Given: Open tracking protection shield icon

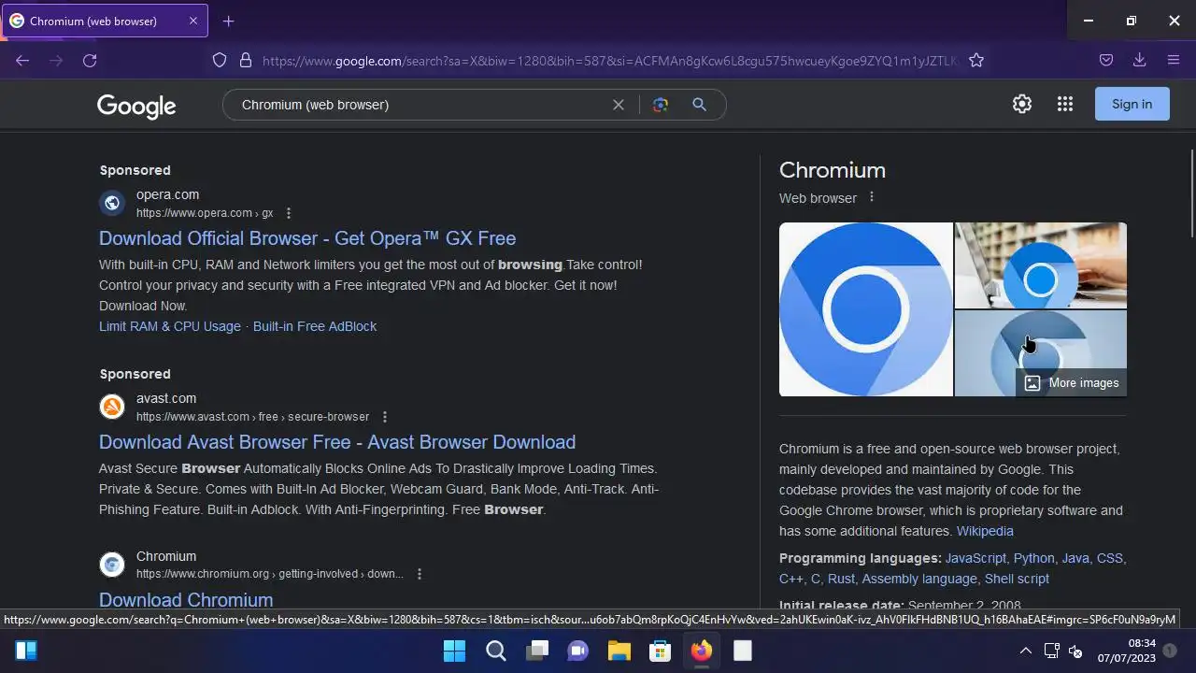Looking at the screenshot, I should point(220,60).
